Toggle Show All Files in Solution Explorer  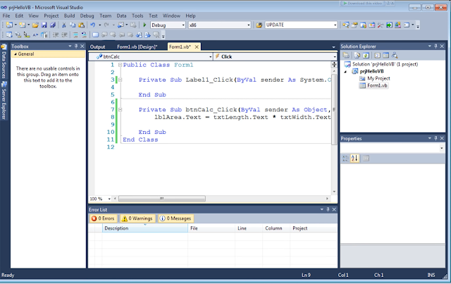pos(357,55)
